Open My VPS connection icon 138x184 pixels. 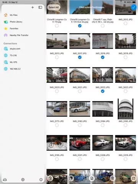(6, 62)
